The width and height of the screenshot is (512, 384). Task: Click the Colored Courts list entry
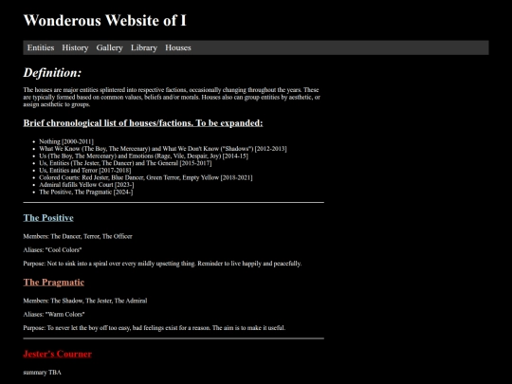[146, 177]
